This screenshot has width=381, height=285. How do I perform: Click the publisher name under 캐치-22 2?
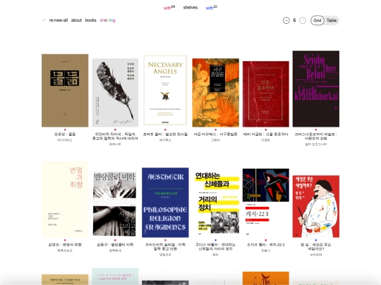[x=266, y=251]
